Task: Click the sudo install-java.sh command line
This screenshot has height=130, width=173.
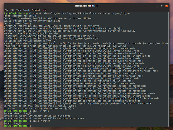Action: pyautogui.click(x=67, y=13)
